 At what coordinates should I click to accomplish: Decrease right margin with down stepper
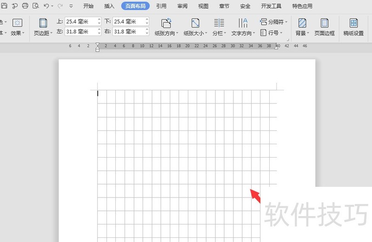(x=147, y=33)
